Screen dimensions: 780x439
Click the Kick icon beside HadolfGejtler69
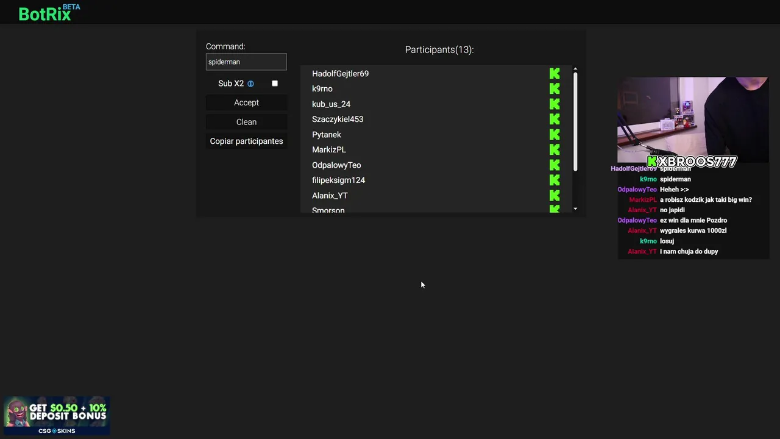point(555,74)
